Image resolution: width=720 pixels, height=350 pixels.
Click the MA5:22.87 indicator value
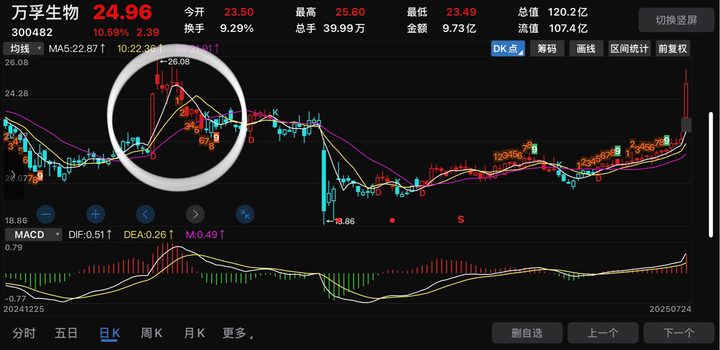pyautogui.click(x=77, y=48)
